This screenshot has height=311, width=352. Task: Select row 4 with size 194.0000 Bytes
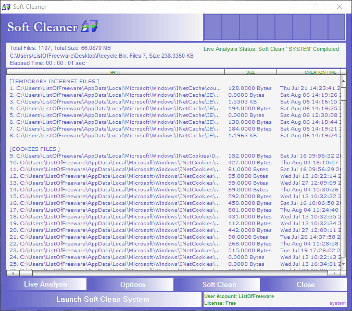[x=174, y=109]
